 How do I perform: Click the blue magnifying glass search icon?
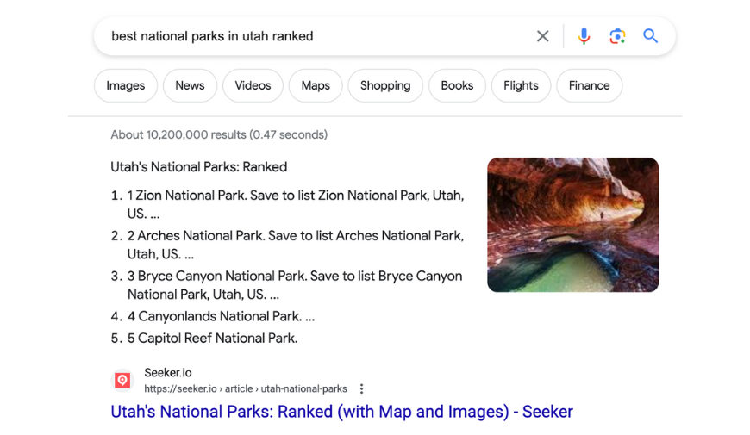pyautogui.click(x=650, y=36)
